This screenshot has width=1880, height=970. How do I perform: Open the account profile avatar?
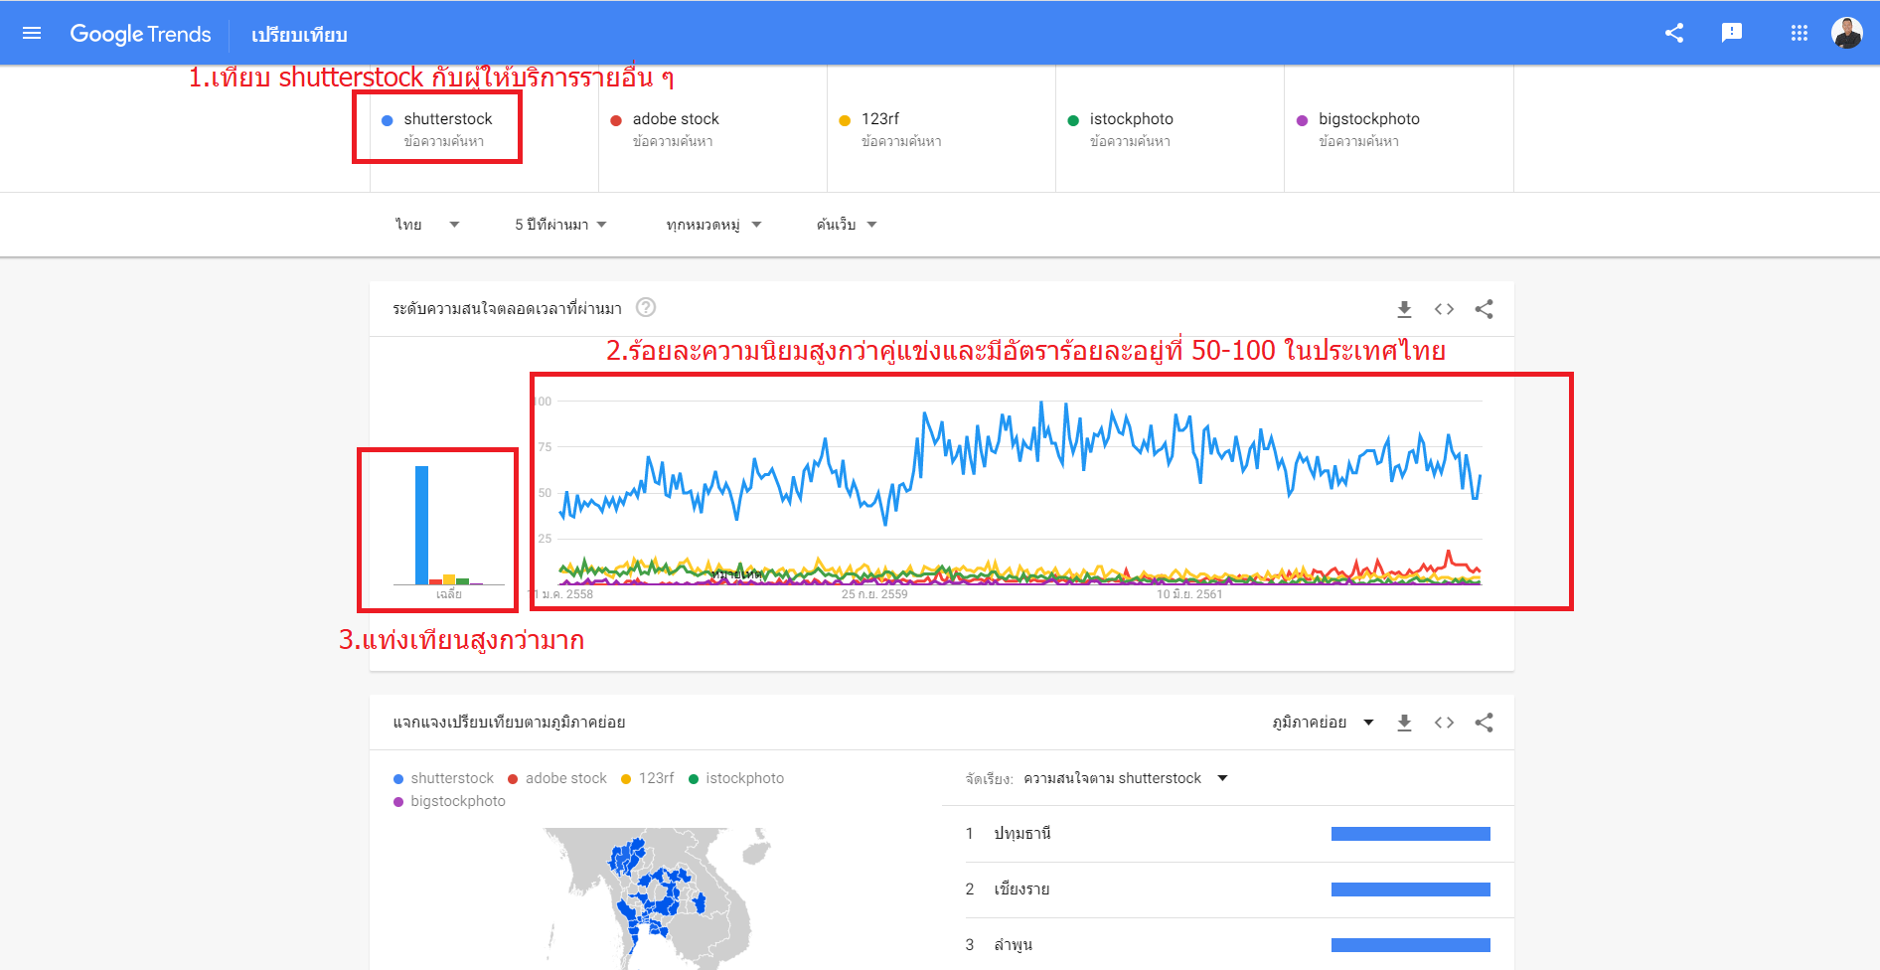point(1847,33)
